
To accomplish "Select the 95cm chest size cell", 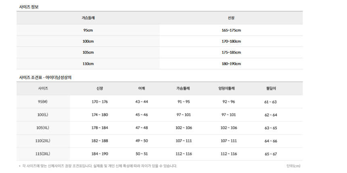I will (x=88, y=30).
